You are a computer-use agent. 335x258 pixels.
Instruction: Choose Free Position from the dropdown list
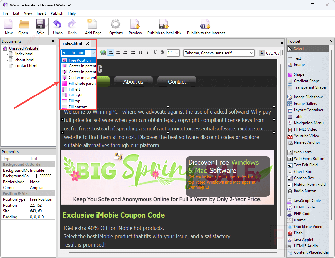point(78,60)
